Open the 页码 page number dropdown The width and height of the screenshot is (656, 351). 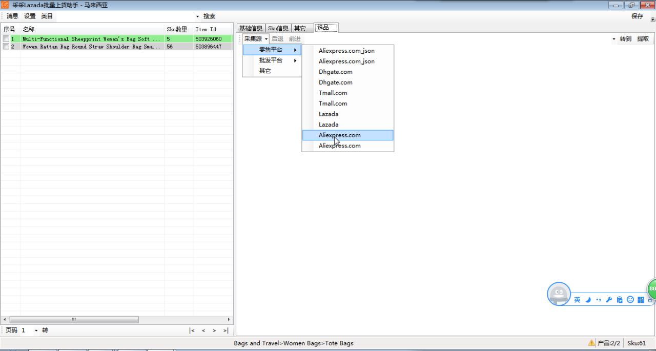36,331
